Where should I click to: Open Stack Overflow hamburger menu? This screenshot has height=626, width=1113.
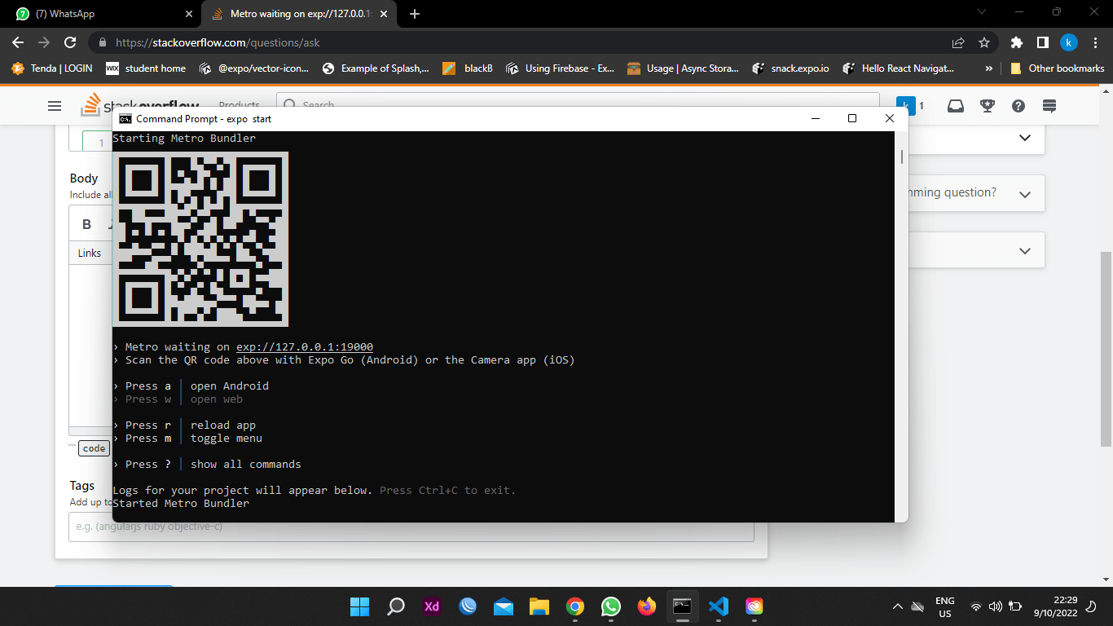(x=55, y=106)
